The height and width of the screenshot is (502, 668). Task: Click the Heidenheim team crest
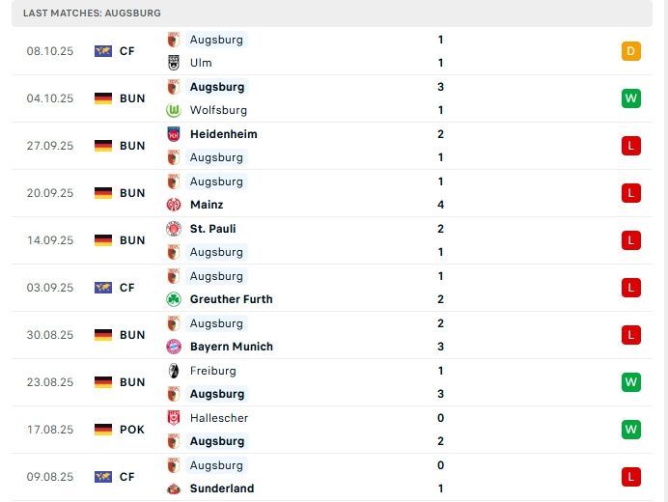(x=174, y=134)
